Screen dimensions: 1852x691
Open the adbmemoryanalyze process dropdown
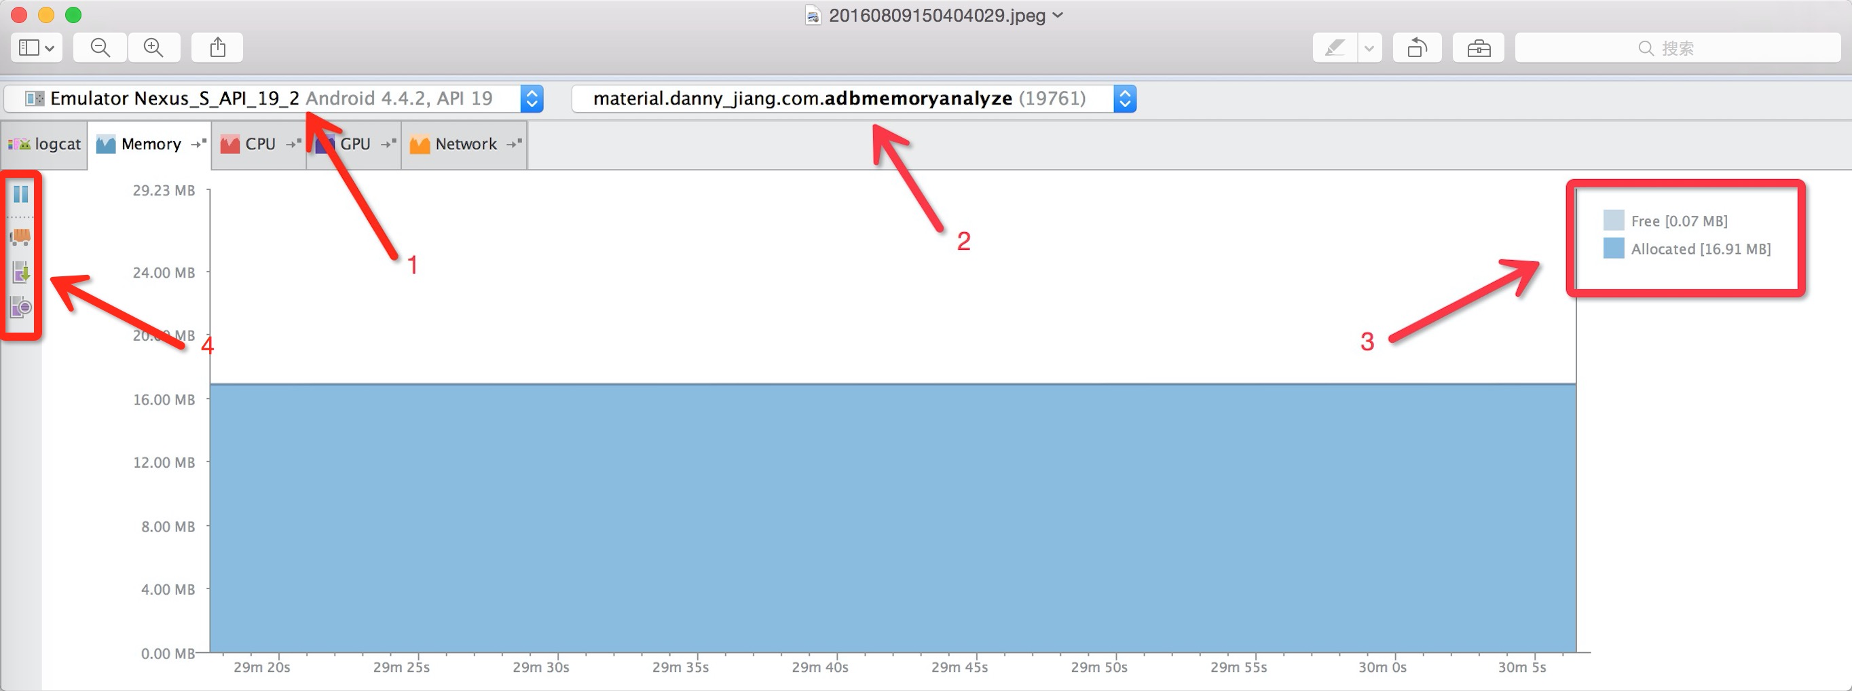pyautogui.click(x=1125, y=98)
